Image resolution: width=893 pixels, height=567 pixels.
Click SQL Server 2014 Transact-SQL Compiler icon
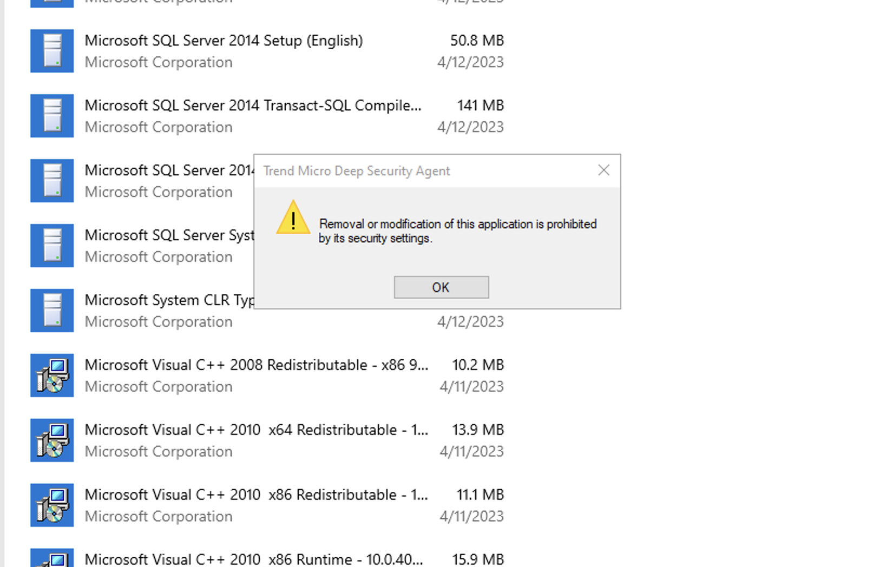(52, 116)
